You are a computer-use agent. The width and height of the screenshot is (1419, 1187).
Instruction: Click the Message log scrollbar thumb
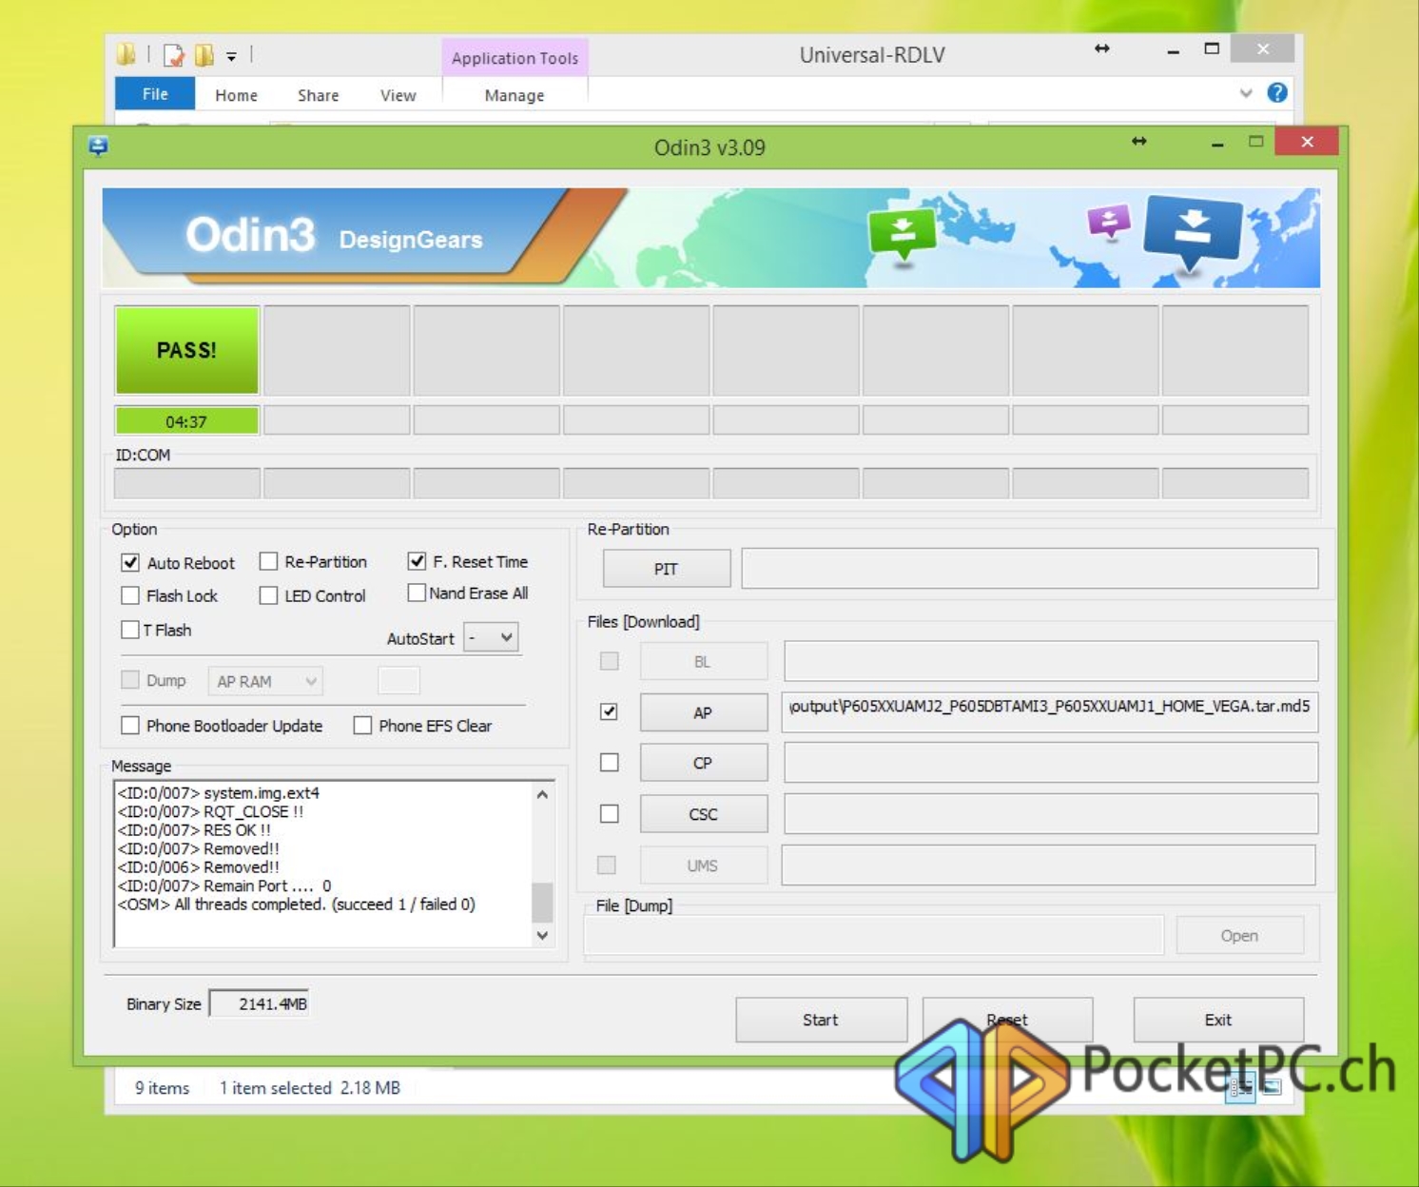pos(542,903)
